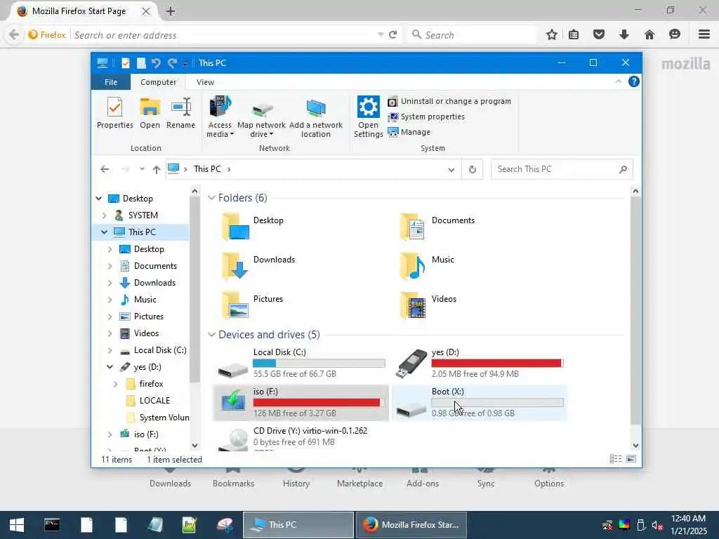Click the command prompt taskbar icon
This screenshot has height=539, width=719.
tap(52, 525)
